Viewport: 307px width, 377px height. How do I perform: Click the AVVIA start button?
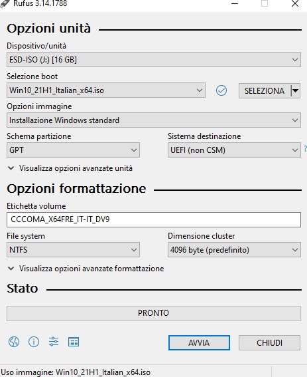[x=199, y=342]
